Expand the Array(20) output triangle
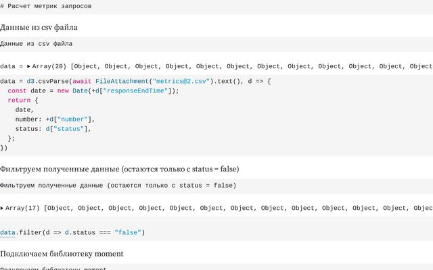The height and width of the screenshot is (270, 433). tap(28, 67)
